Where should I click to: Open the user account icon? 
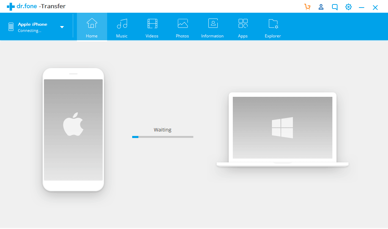[321, 7]
